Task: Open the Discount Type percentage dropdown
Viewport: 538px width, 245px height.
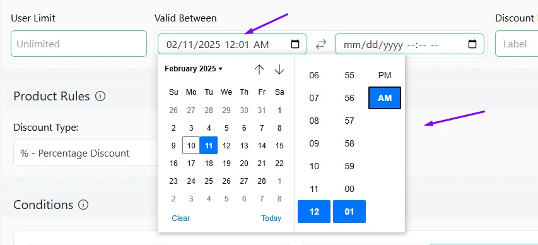Action: [x=86, y=153]
